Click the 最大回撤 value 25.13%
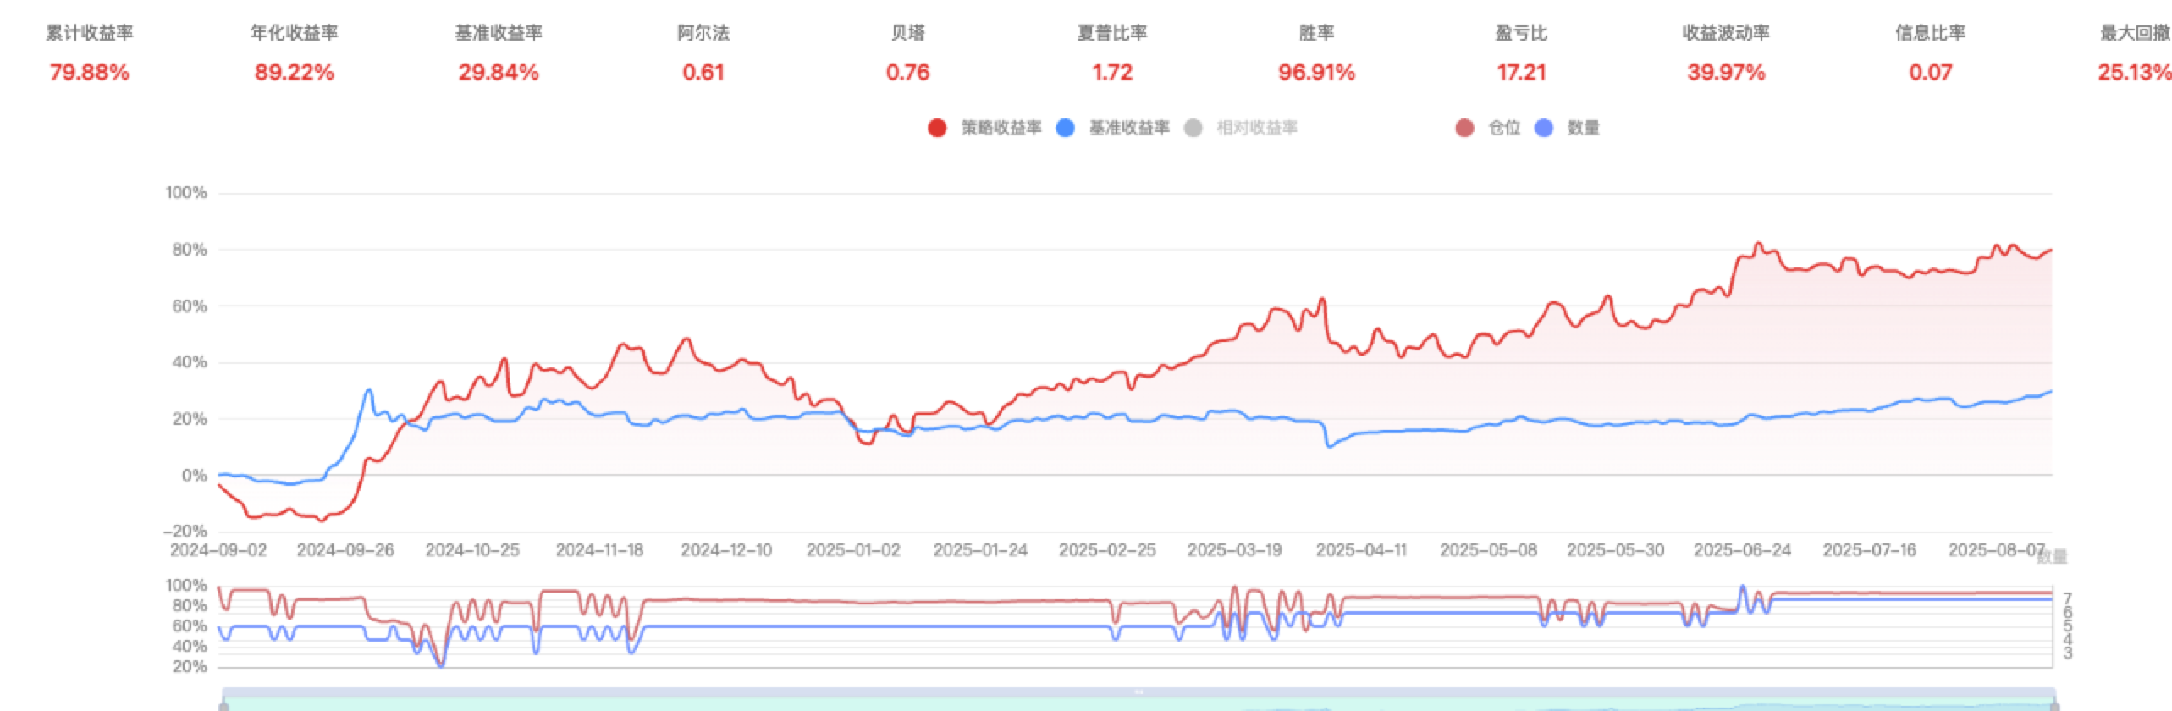The height and width of the screenshot is (711, 2172). (2133, 73)
